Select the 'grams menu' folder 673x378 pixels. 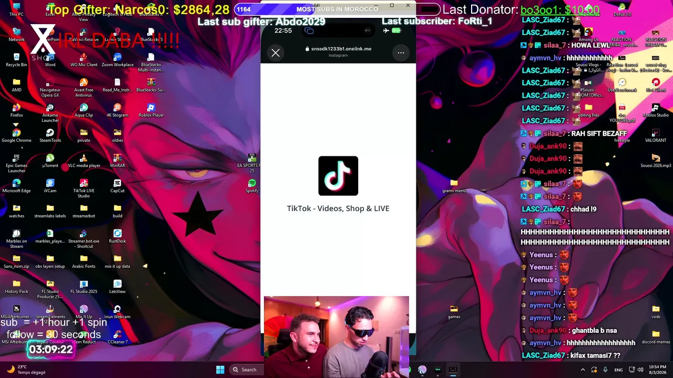(454, 185)
